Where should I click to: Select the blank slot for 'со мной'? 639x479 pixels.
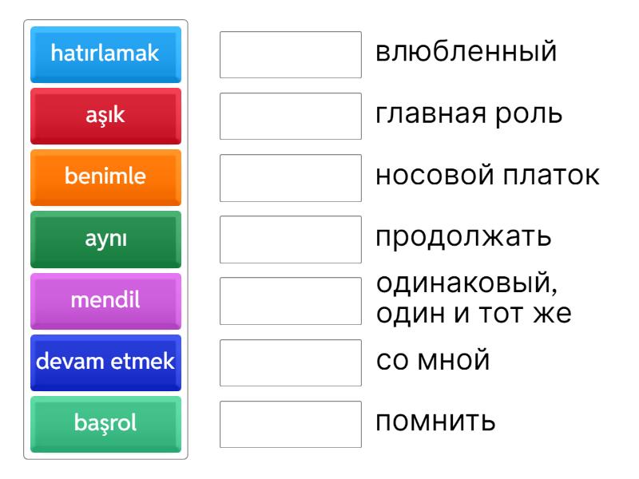click(x=291, y=362)
